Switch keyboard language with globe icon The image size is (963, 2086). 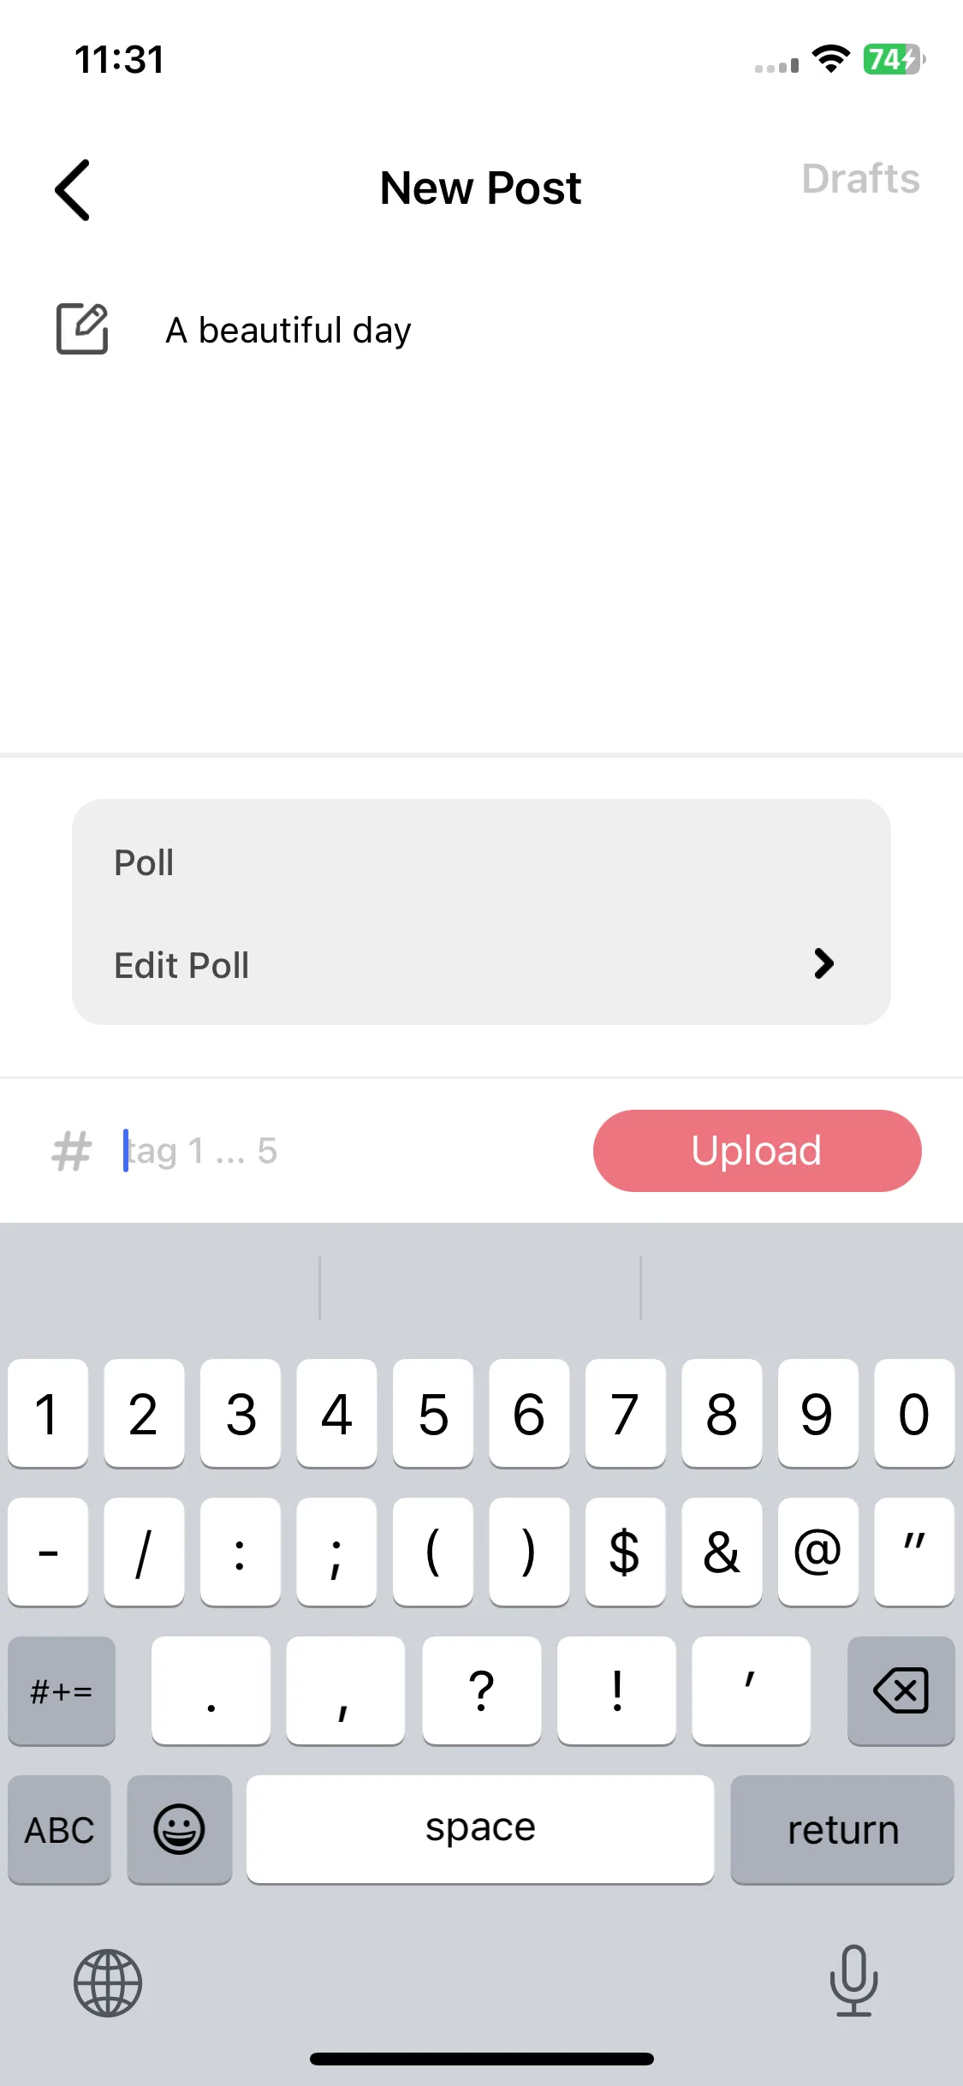[x=108, y=1983]
